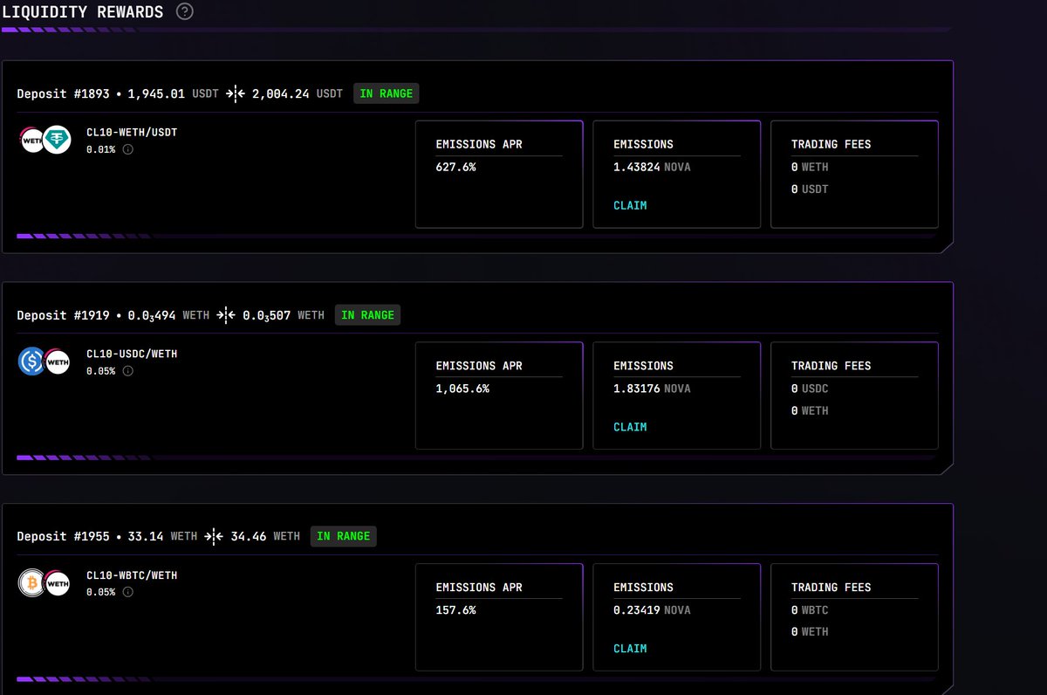The height and width of the screenshot is (695, 1047).
Task: Click the 1,065.6% emissions APR value
Action: (462, 389)
